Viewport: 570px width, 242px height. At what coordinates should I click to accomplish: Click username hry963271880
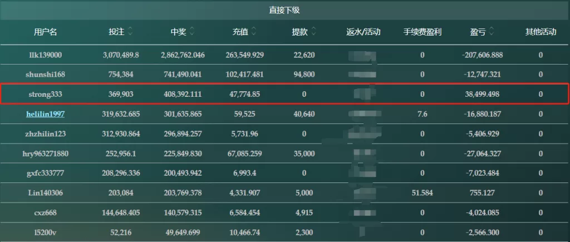point(46,154)
